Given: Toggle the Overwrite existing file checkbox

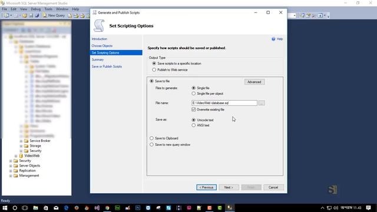Looking at the screenshot, I should coord(194,110).
